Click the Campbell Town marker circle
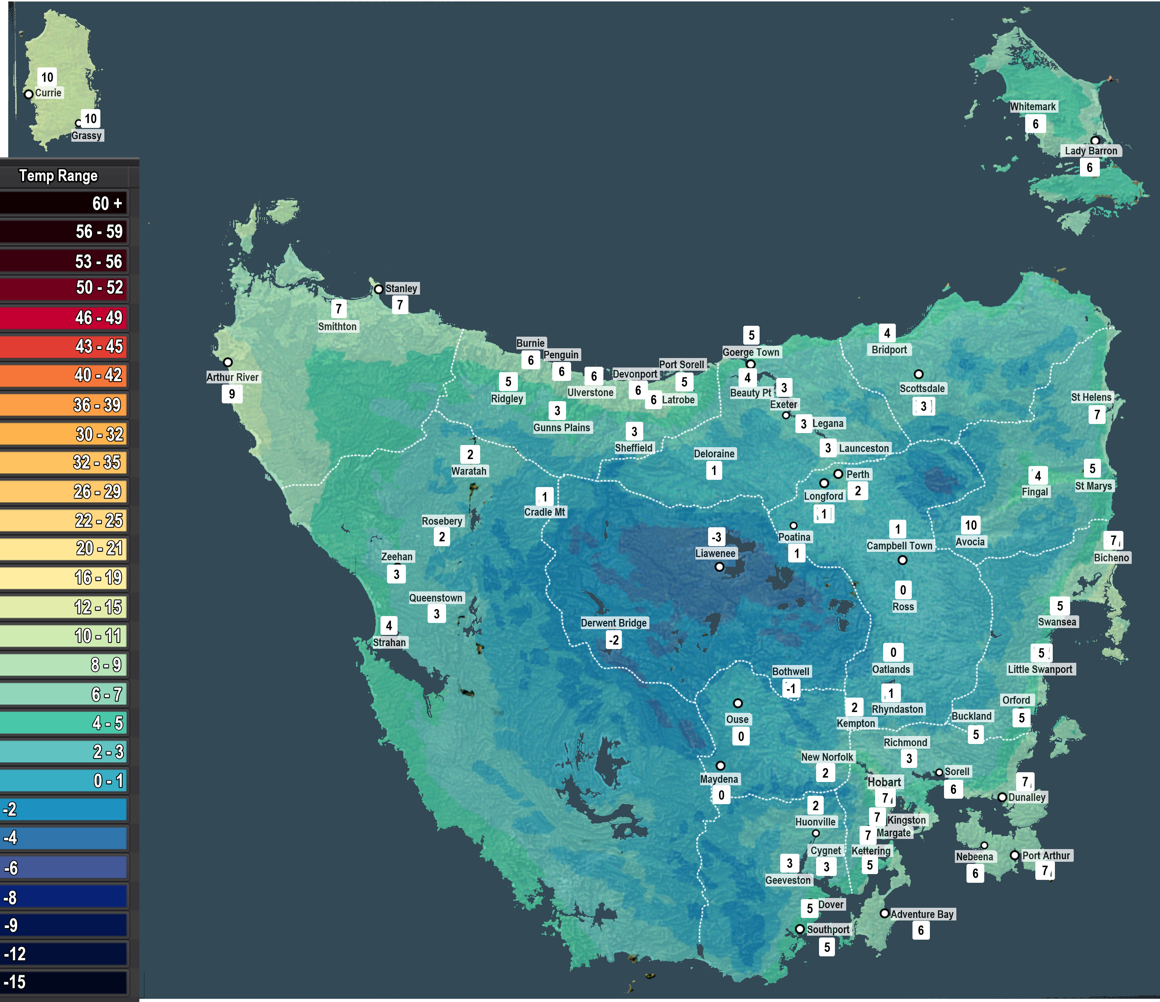This screenshot has height=1002, width=1160. (902, 560)
